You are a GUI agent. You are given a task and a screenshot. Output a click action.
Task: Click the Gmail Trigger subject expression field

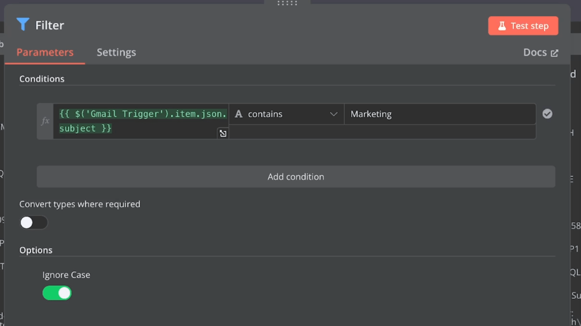click(x=141, y=121)
